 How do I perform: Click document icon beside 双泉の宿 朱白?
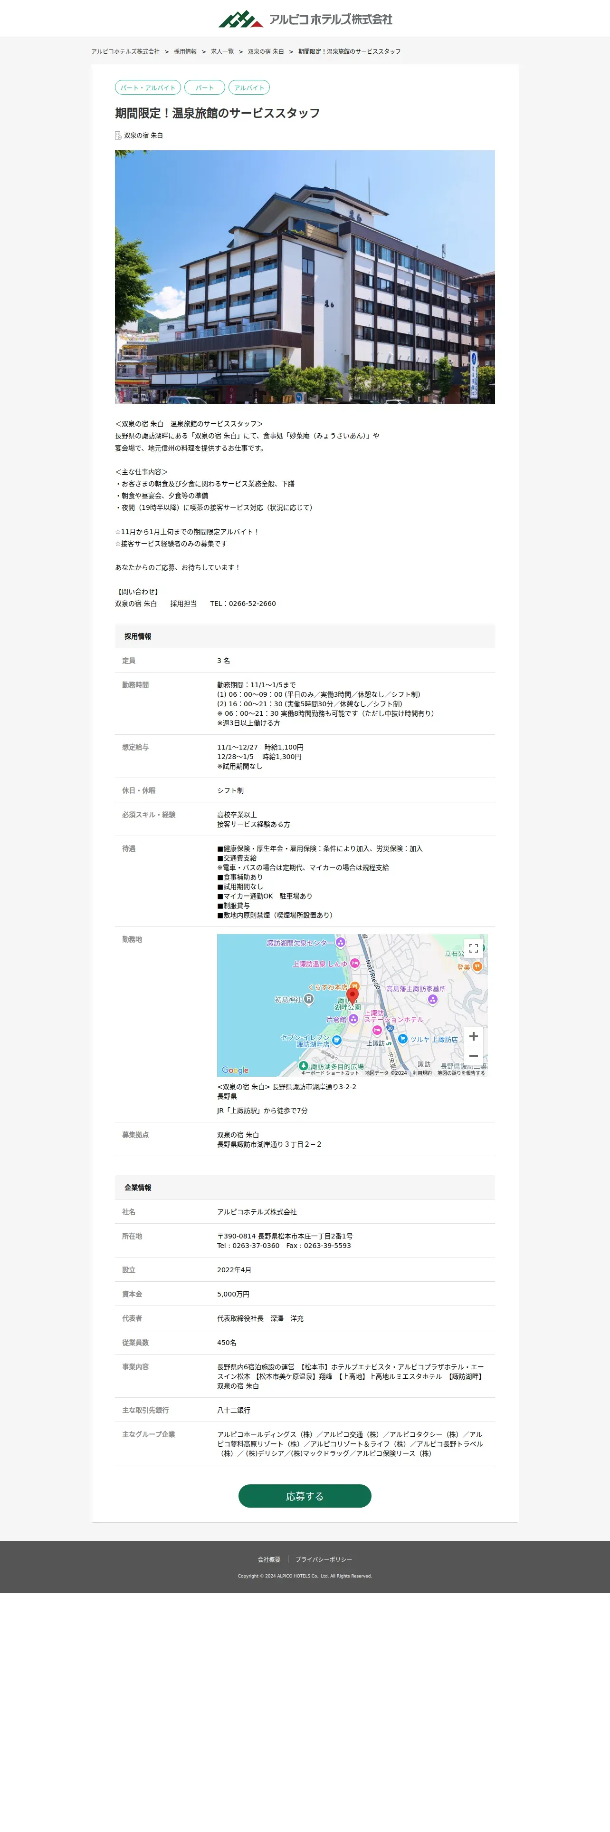(119, 135)
